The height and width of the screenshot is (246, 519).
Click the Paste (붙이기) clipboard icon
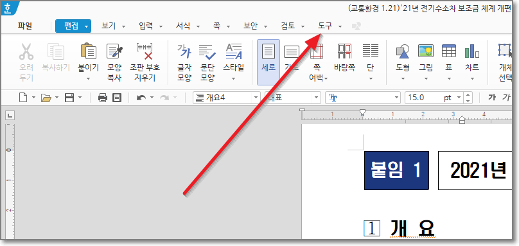pos(89,51)
